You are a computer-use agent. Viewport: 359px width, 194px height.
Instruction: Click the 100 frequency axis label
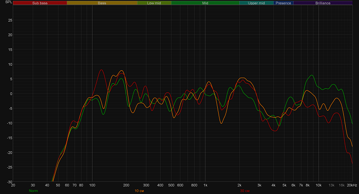pyautogui.click(x=92, y=185)
